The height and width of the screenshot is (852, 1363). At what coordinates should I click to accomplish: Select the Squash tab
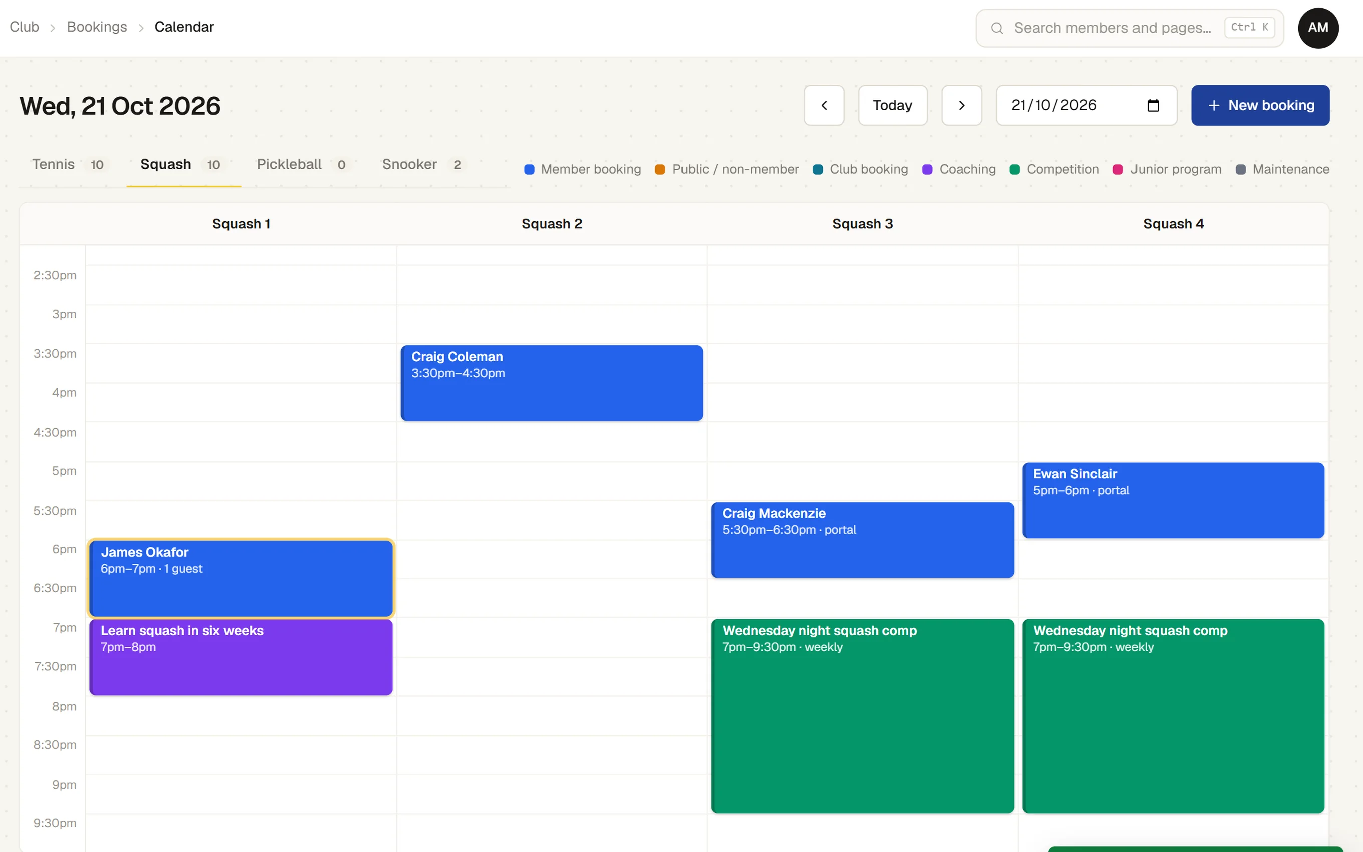[183, 164]
